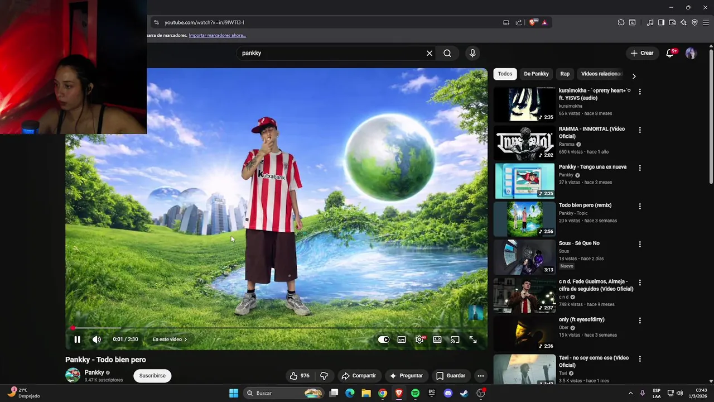Open Steam from the taskbar

point(464,393)
